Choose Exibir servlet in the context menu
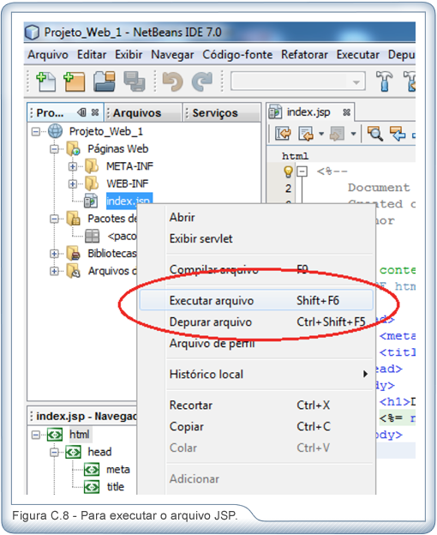The height and width of the screenshot is (535, 437). point(256,238)
